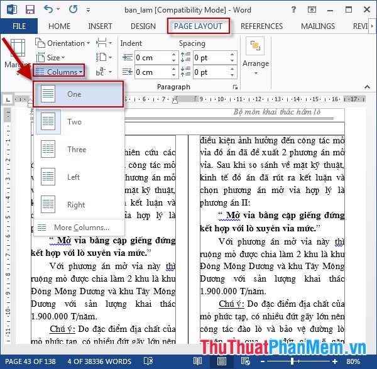
Task: Collapse the ribbon with the up arrow
Action: click(367, 87)
